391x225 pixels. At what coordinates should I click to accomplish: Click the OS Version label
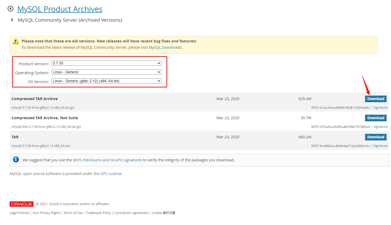coord(38,82)
